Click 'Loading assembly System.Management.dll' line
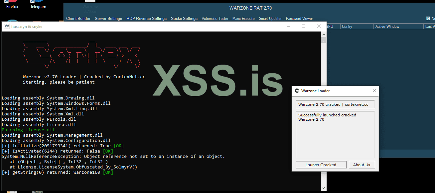The image size is (435, 193). point(52,135)
